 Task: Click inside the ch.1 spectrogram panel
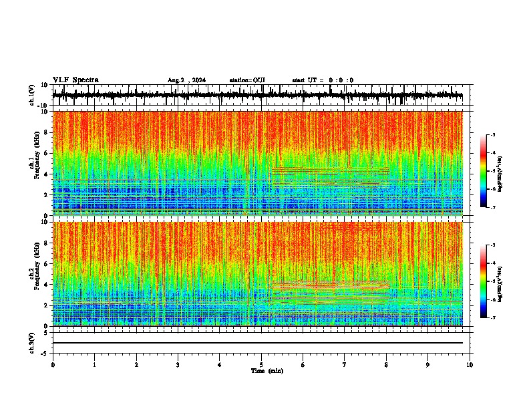(x=258, y=163)
